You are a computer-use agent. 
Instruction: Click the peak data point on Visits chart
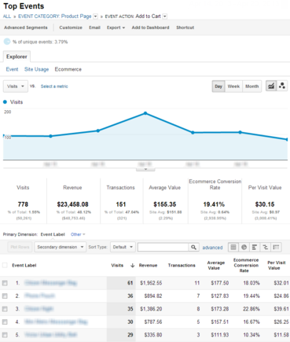click(x=145, y=113)
